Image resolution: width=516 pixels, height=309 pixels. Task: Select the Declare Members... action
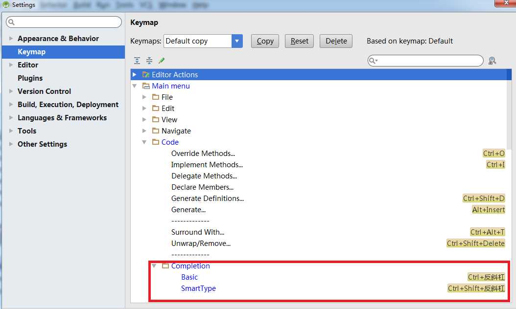pos(202,187)
